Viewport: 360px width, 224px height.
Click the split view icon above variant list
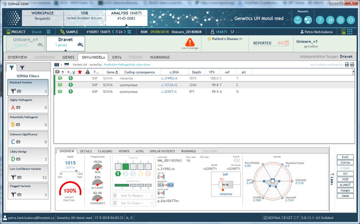click(66, 65)
